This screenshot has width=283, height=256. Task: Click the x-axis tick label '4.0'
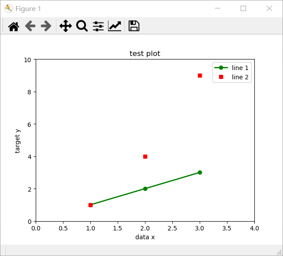point(254,228)
